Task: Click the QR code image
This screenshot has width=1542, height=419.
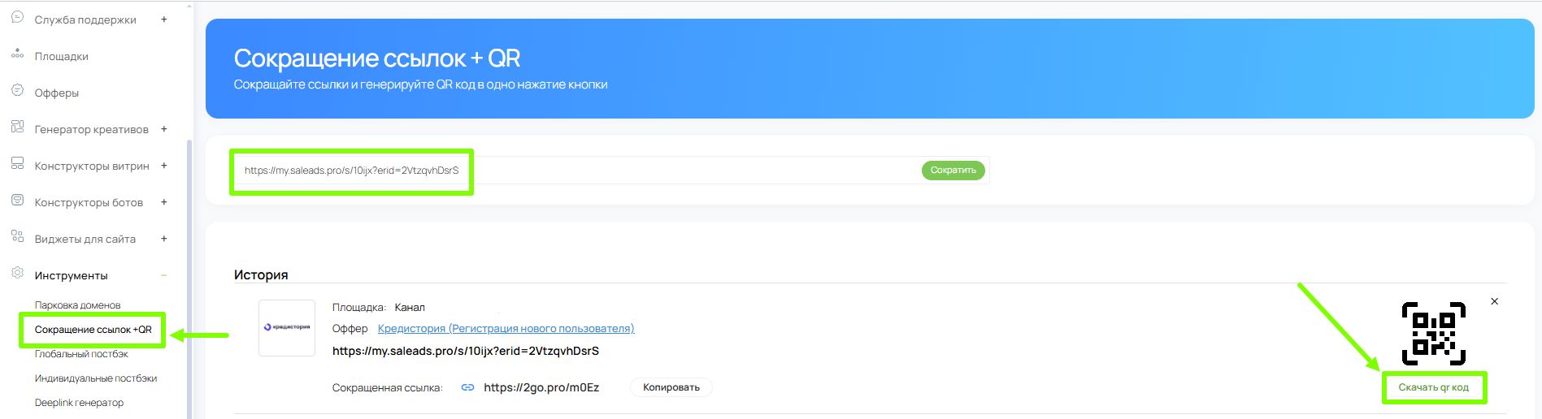Action: point(1433,334)
